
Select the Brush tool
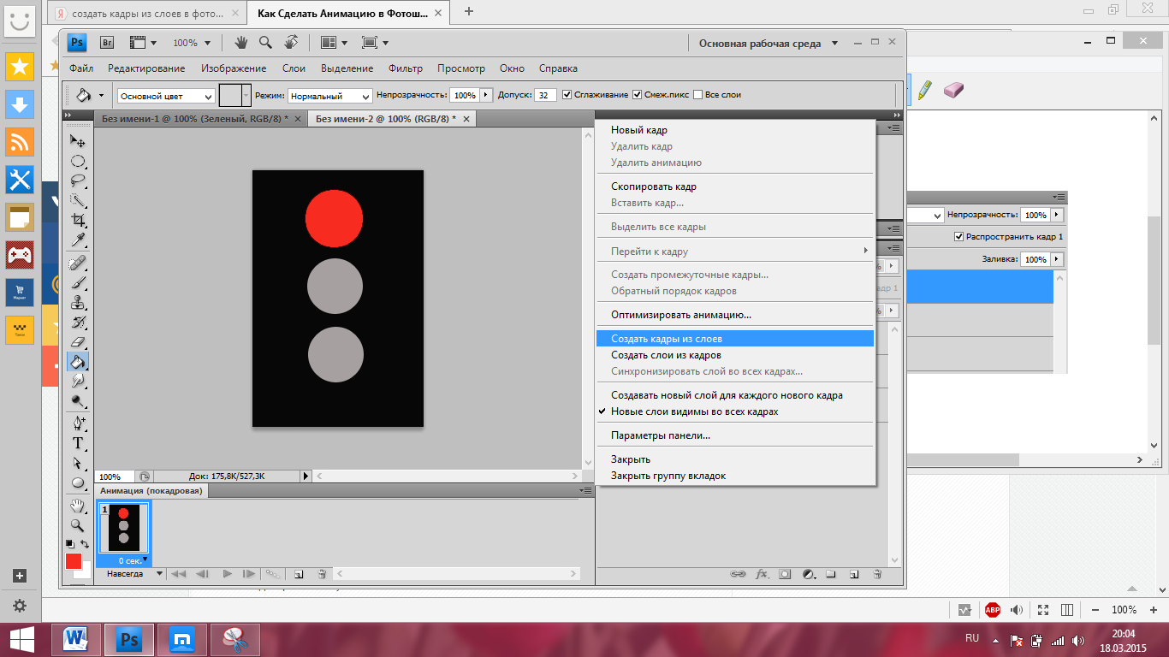point(78,281)
